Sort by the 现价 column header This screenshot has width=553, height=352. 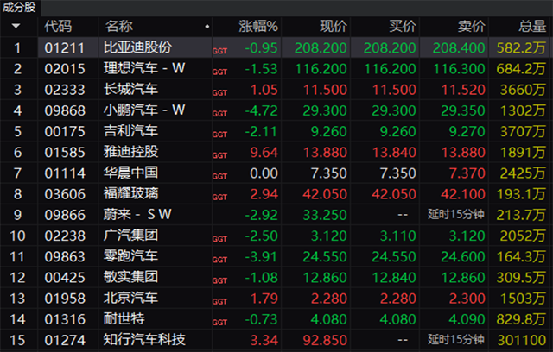tap(334, 27)
